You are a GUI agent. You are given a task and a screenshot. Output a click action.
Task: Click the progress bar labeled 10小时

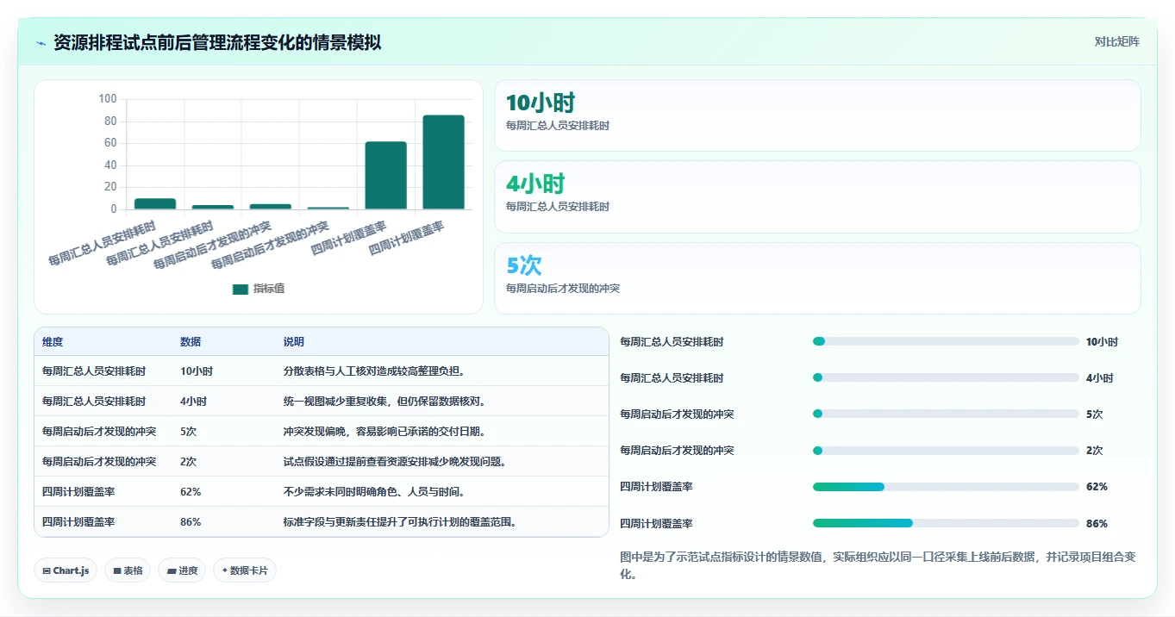click(x=946, y=342)
